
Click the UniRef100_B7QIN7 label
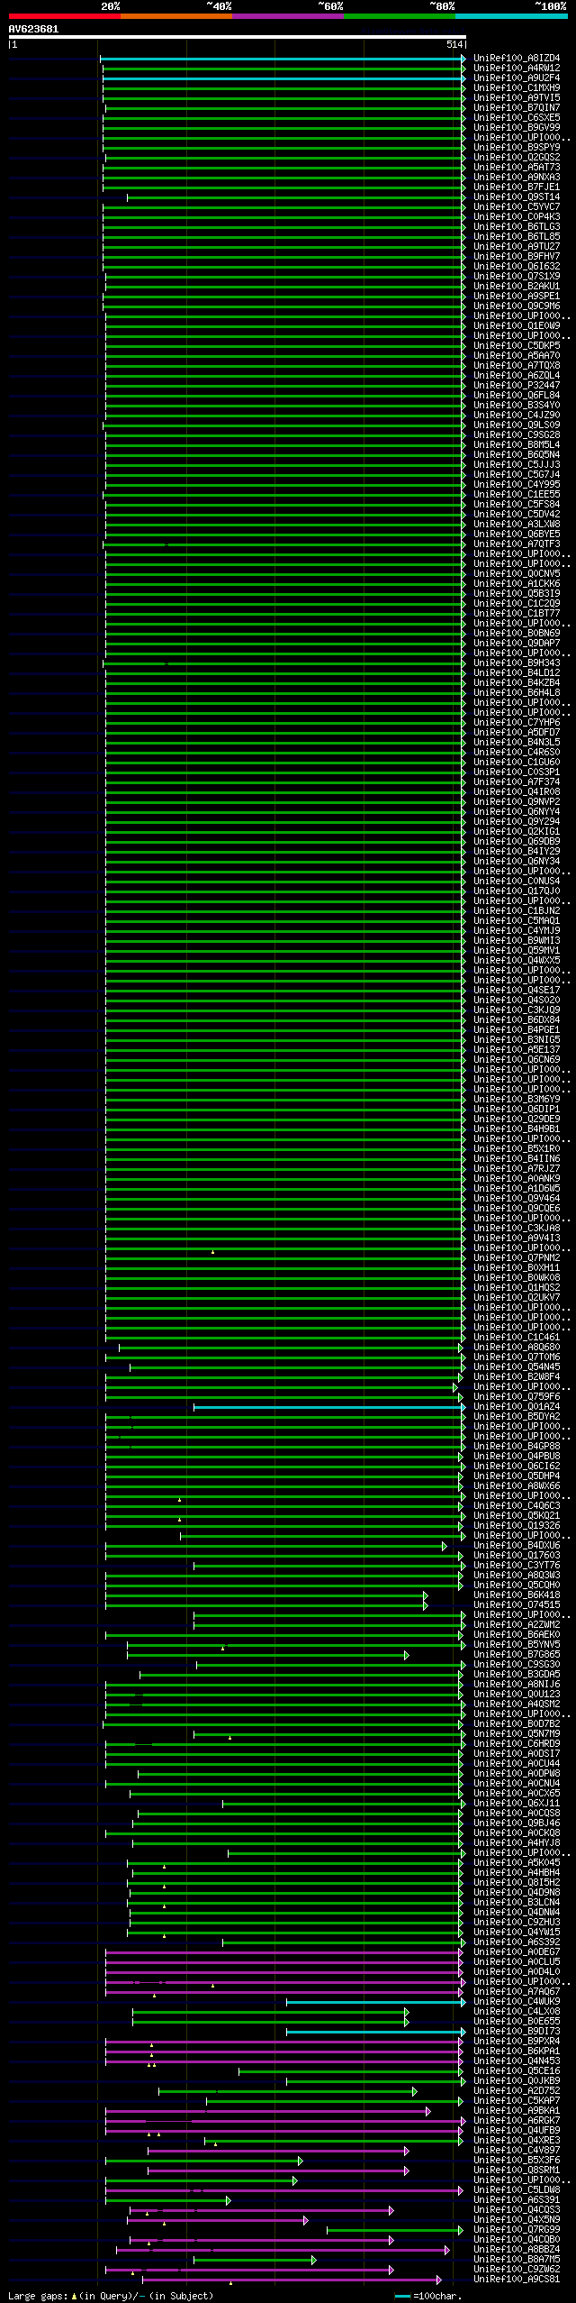517,108
